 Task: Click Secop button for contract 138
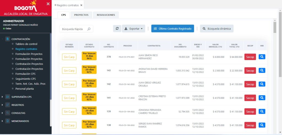(250, 125)
